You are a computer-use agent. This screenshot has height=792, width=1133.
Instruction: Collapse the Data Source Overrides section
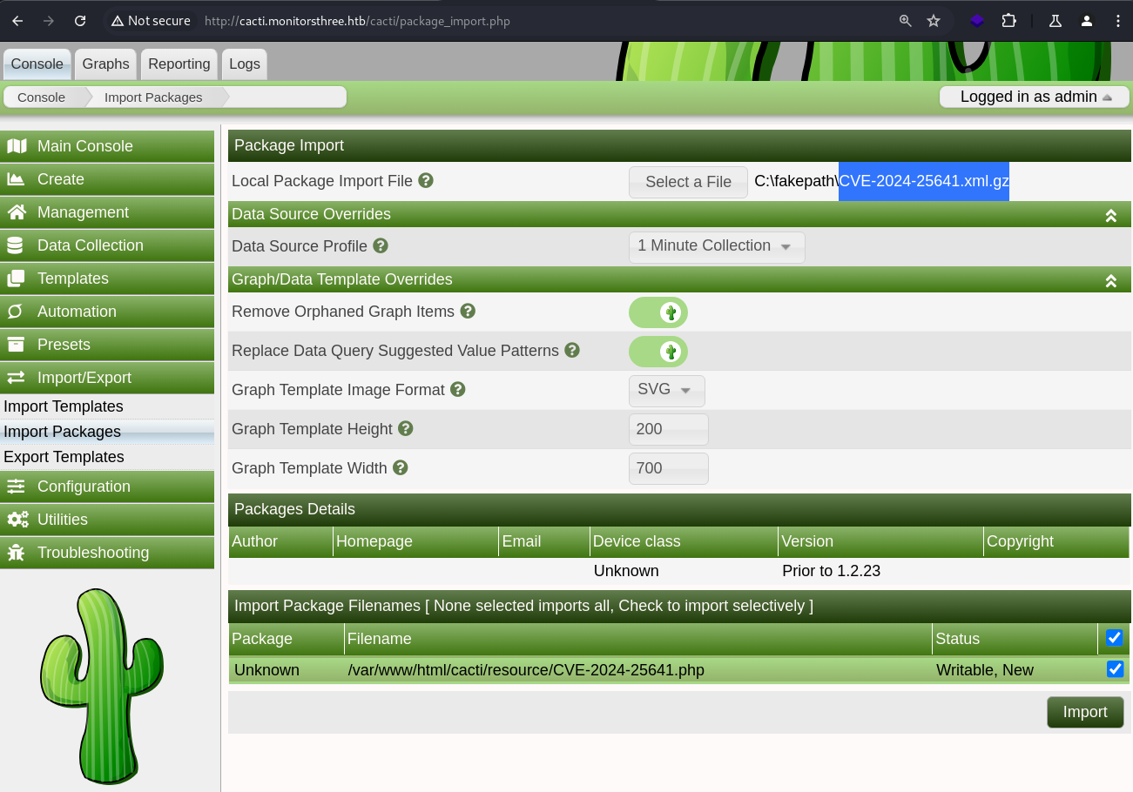point(1111,215)
